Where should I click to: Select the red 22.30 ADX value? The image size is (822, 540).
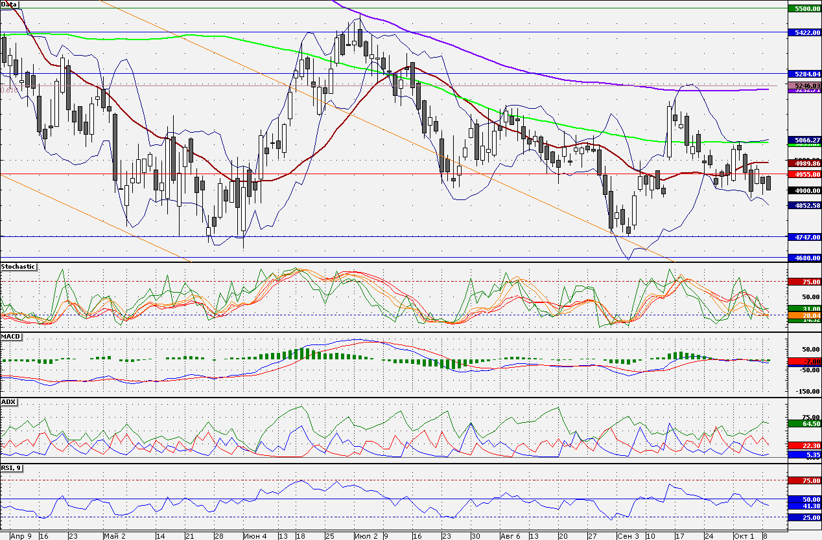(804, 445)
